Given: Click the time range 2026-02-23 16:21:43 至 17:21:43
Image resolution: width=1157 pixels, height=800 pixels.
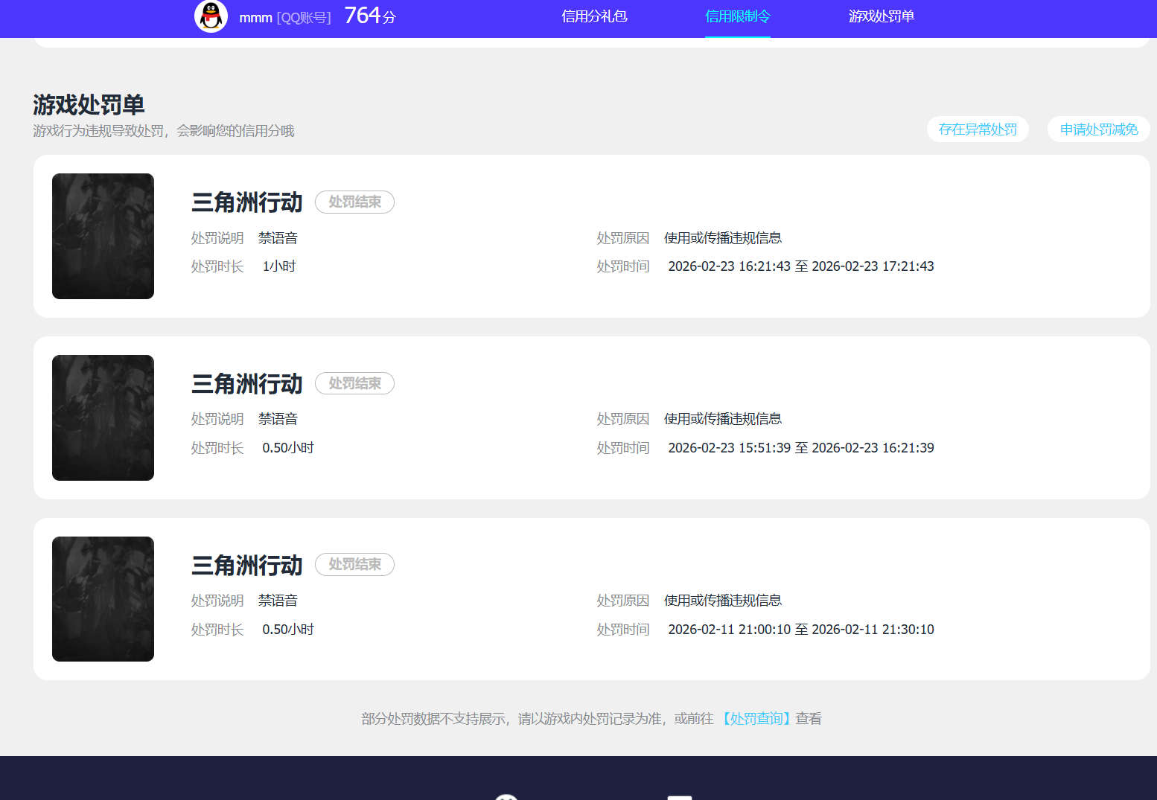Looking at the screenshot, I should coord(801,266).
